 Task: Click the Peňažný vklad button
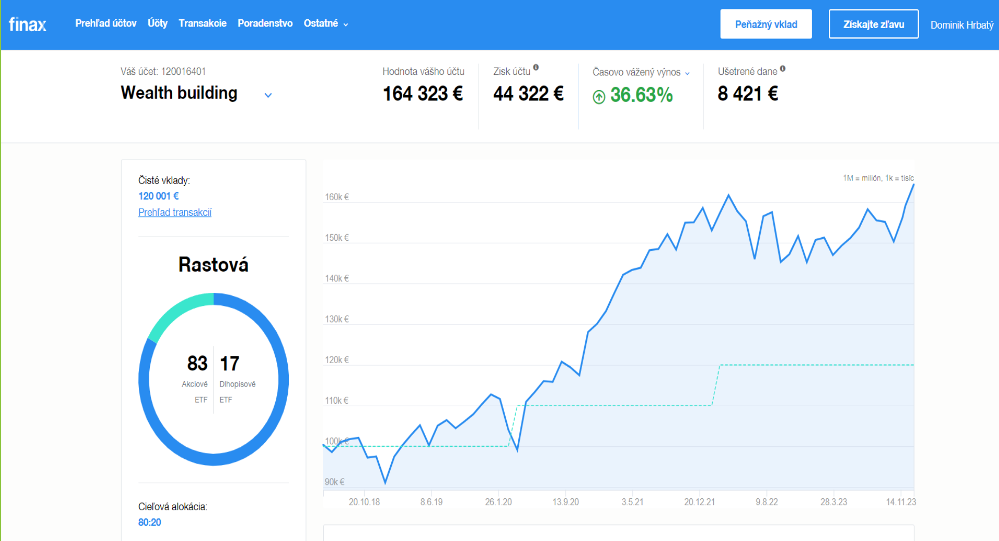(766, 24)
